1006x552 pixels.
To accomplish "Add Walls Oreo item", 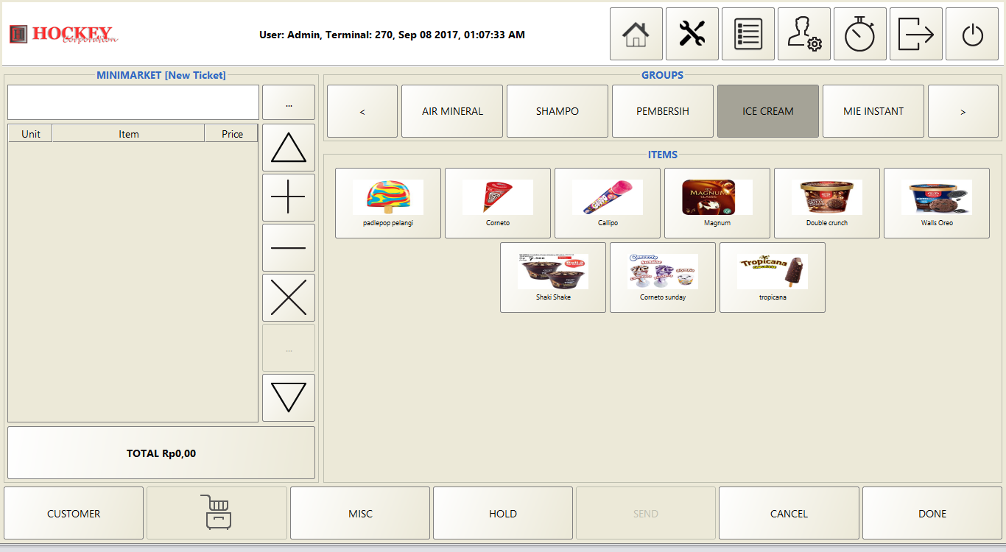I will pos(937,203).
